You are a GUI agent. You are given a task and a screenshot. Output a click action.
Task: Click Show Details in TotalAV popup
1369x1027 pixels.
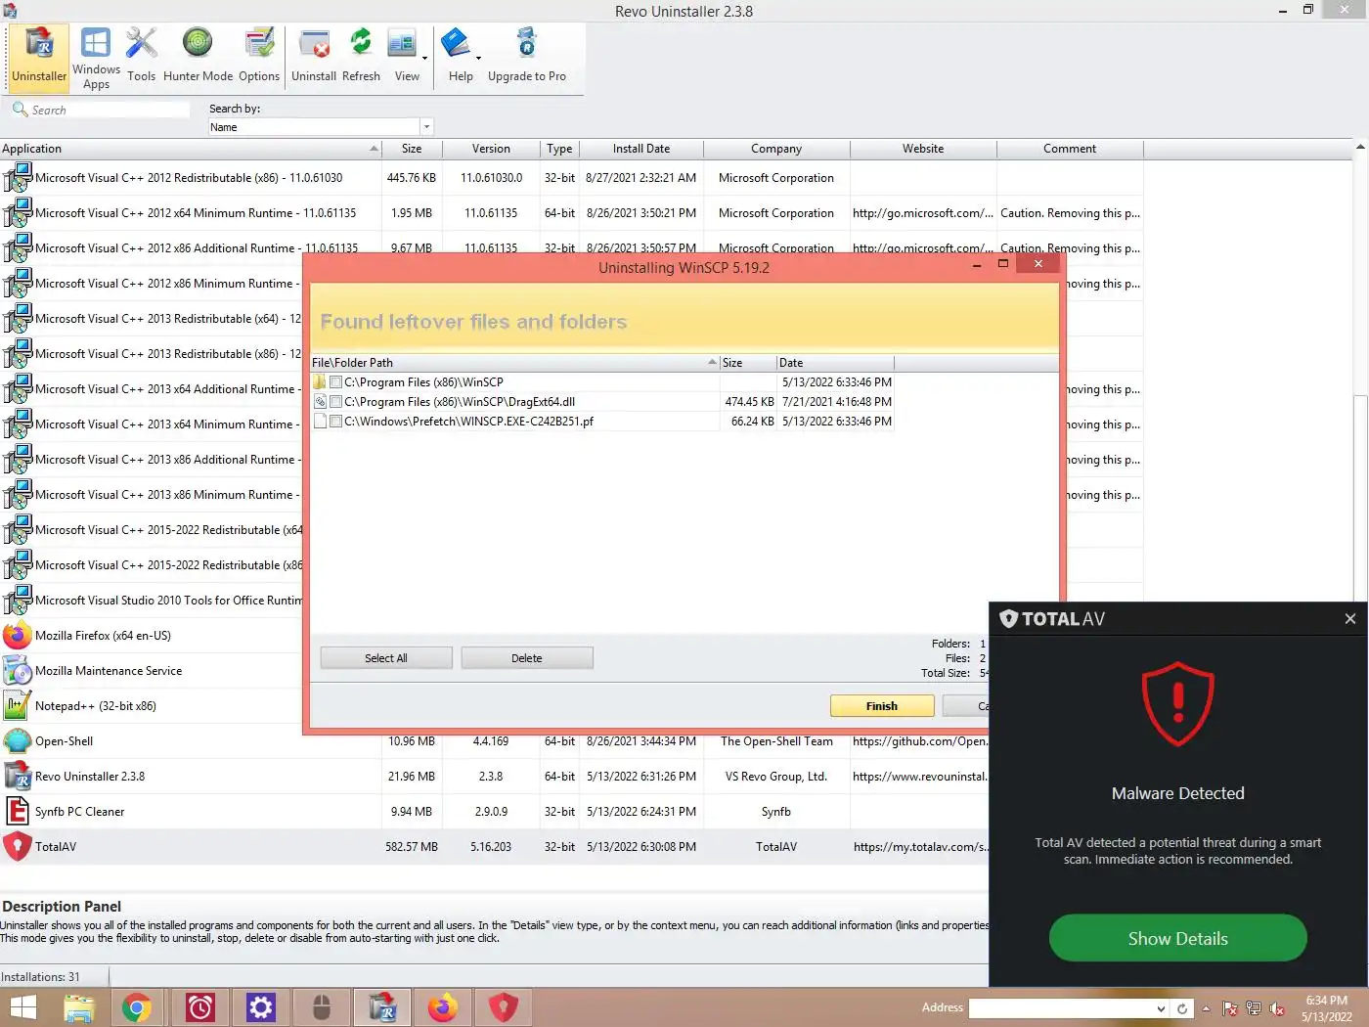pyautogui.click(x=1177, y=938)
